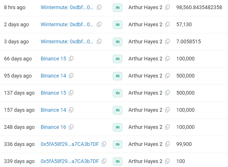
Task: Copy Arthur Hayes 2 address in 8 hrs ago row
Action: point(167,7)
